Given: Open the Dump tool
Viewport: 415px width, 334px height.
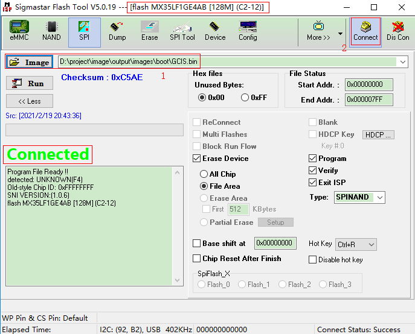Looking at the screenshot, I should tap(117, 31).
